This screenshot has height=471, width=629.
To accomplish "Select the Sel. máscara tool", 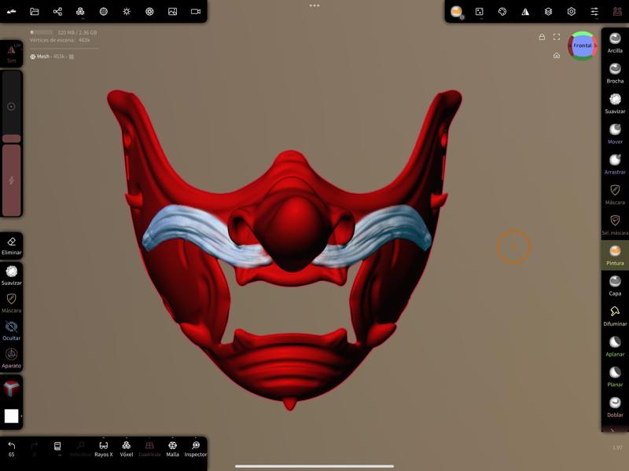I will pyautogui.click(x=615, y=225).
